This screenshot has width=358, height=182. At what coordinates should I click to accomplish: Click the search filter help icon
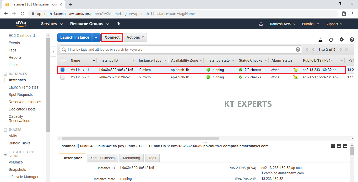pos(298,49)
